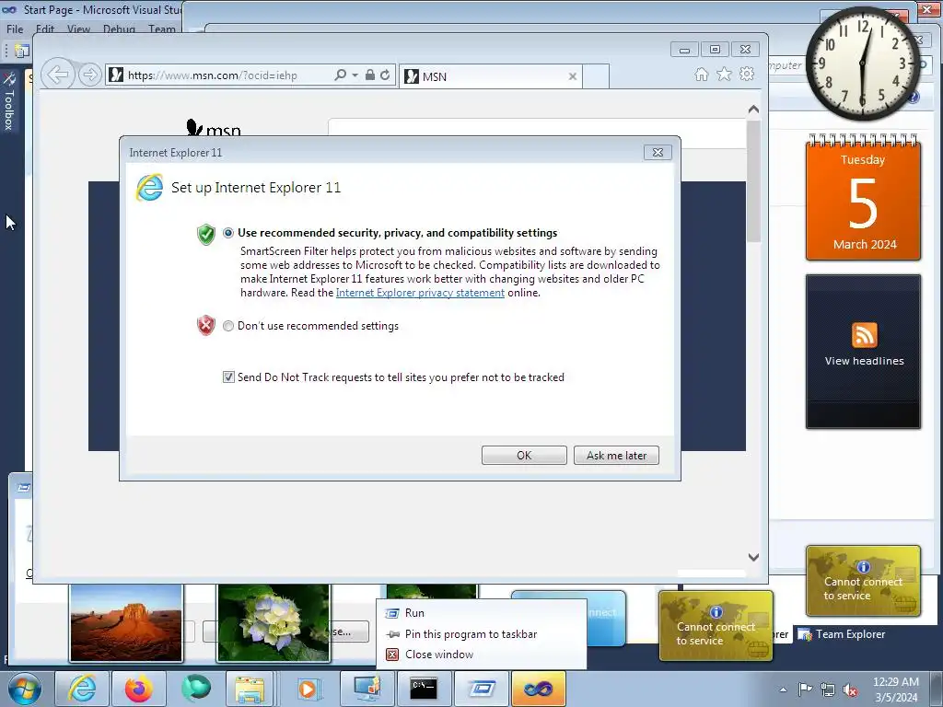Screen dimensions: 943x707
Task: Click the network tray icon
Action: tap(828, 690)
